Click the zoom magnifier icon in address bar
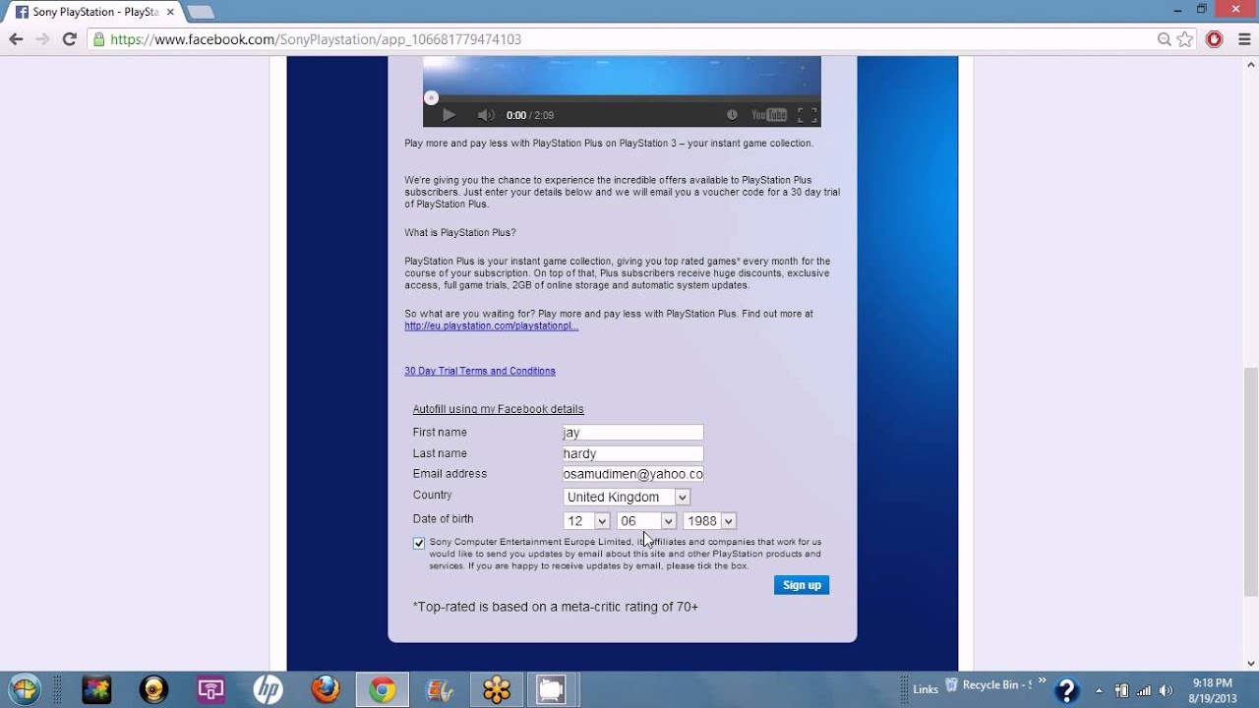Image resolution: width=1259 pixels, height=708 pixels. (x=1165, y=39)
